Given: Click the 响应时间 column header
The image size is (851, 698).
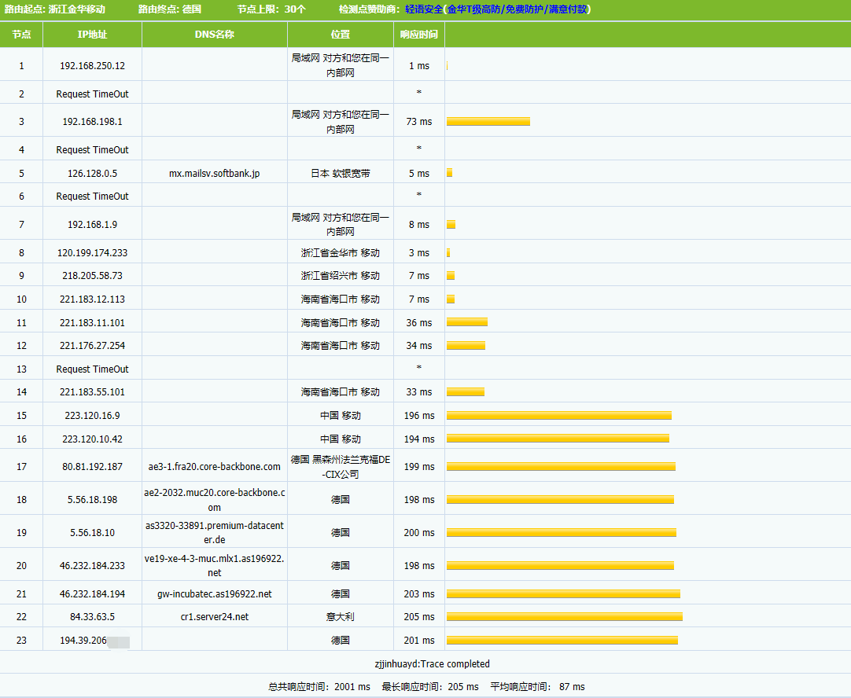Looking at the screenshot, I should 418,35.
